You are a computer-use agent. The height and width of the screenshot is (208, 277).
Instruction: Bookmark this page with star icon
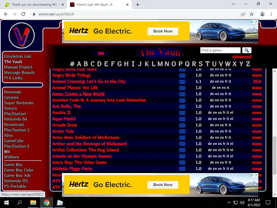[252, 14]
